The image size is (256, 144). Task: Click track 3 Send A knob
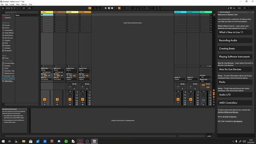(x=70, y=85)
